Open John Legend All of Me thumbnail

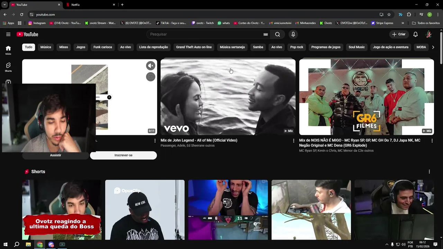click(228, 97)
